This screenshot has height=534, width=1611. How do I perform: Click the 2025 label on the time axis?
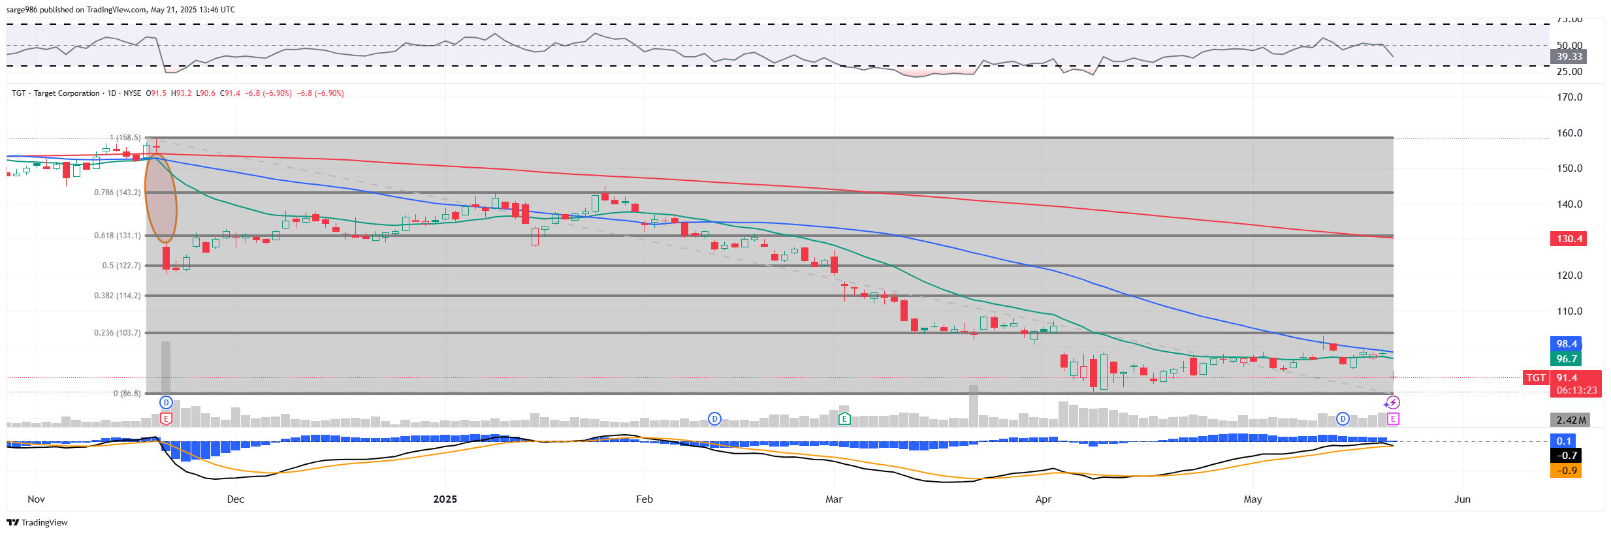coord(445,499)
